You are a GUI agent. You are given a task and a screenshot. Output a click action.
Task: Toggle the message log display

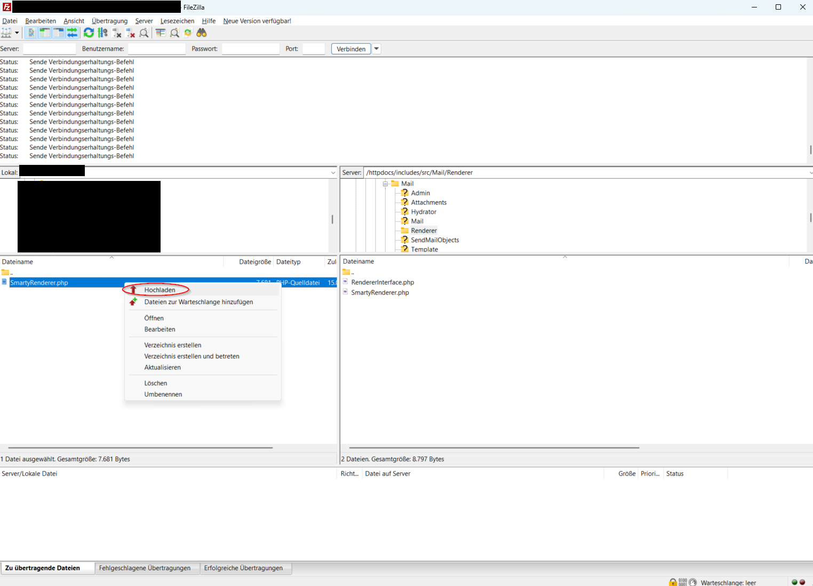31,33
